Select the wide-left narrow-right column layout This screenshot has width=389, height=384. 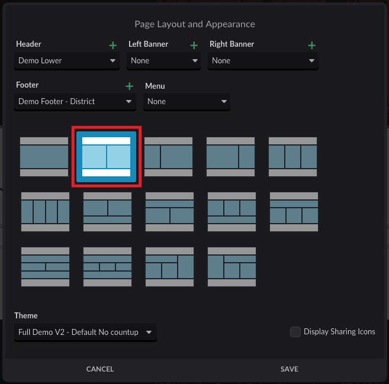point(230,157)
